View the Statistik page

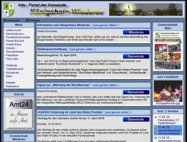coord(10,83)
